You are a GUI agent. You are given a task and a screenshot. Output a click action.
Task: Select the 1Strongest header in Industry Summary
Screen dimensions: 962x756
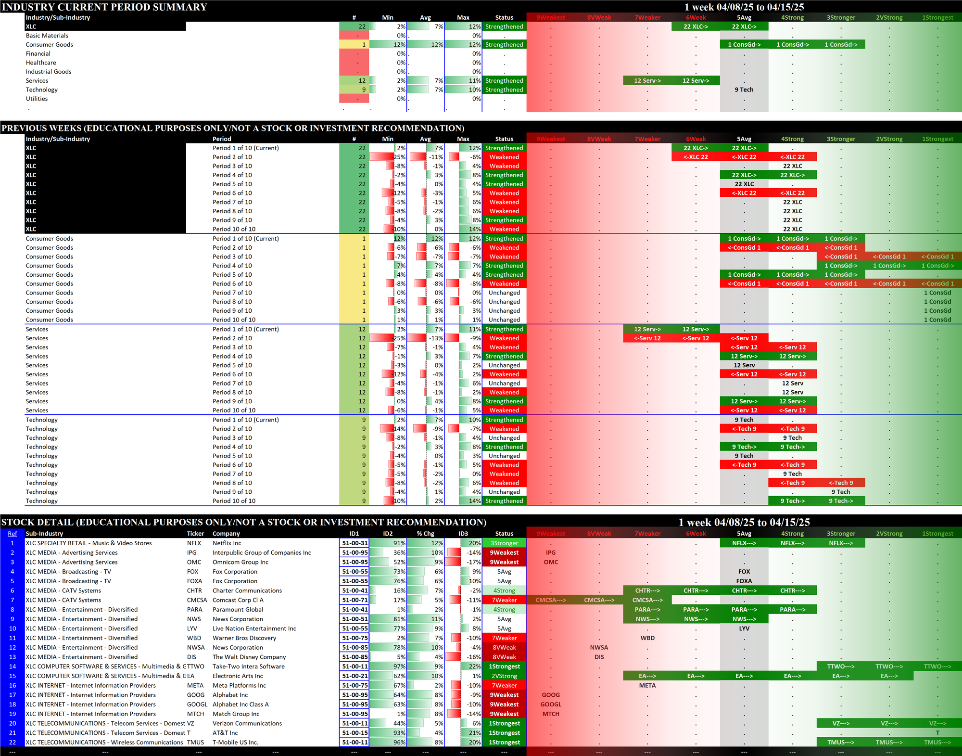pyautogui.click(x=937, y=18)
